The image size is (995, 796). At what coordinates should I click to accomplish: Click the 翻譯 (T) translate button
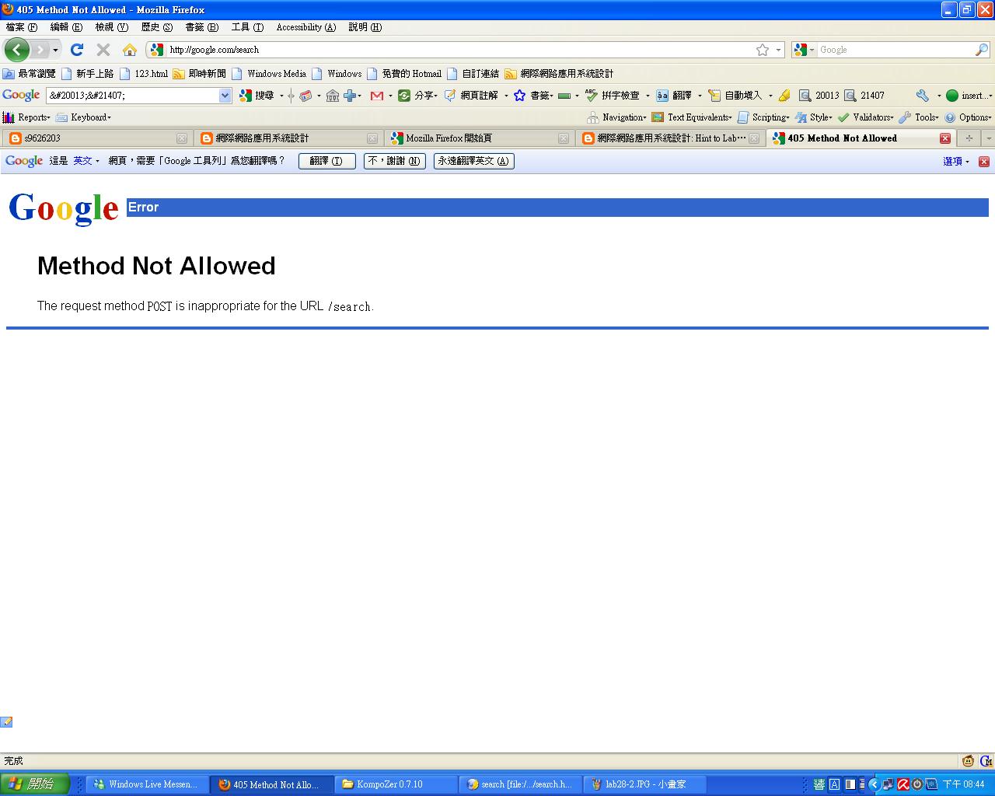[x=326, y=161]
